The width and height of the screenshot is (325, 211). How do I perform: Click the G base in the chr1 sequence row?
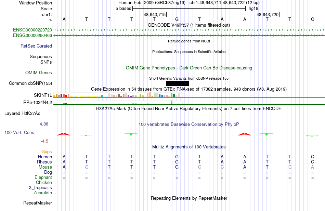177,19
